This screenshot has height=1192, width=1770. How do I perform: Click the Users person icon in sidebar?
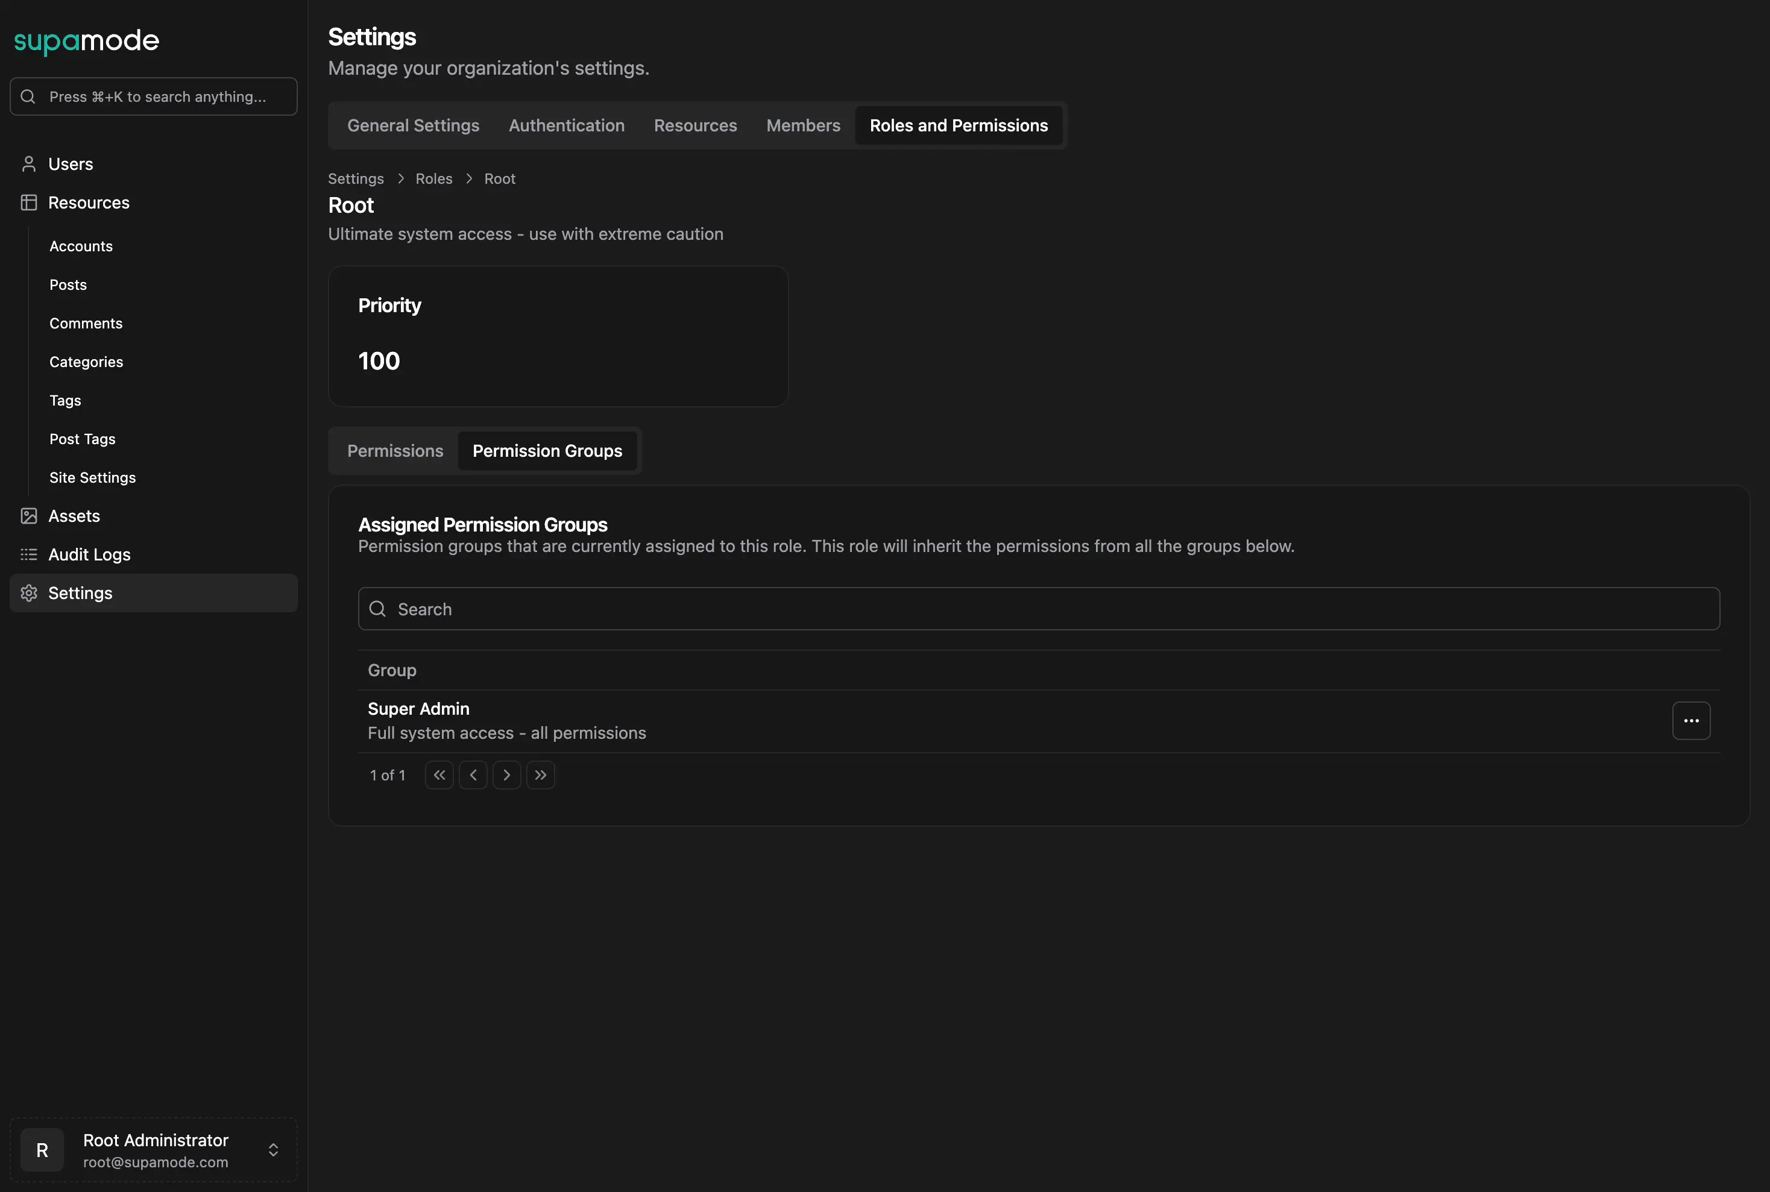tap(29, 164)
